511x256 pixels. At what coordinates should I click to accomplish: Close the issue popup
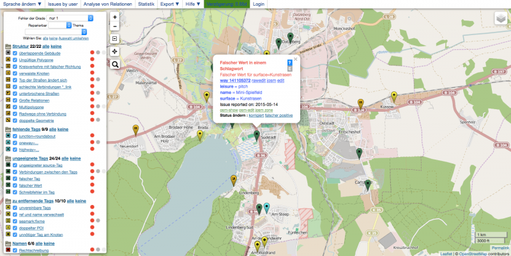click(x=296, y=59)
